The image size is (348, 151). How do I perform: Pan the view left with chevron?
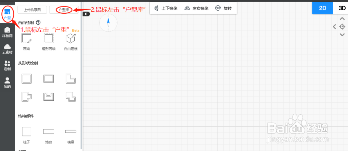[334, 27]
